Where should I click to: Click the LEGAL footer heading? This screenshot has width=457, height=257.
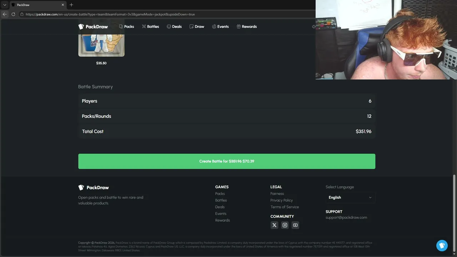[x=276, y=187]
